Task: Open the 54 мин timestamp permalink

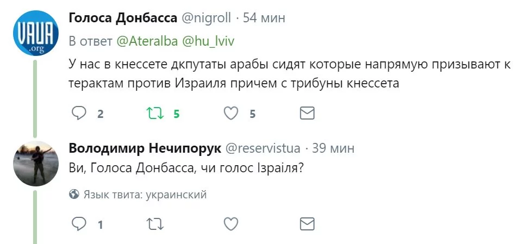Action: (264, 18)
